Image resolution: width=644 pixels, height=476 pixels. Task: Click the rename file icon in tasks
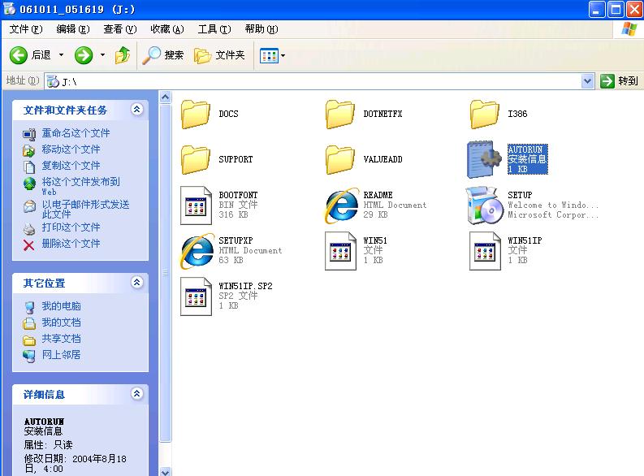click(29, 134)
